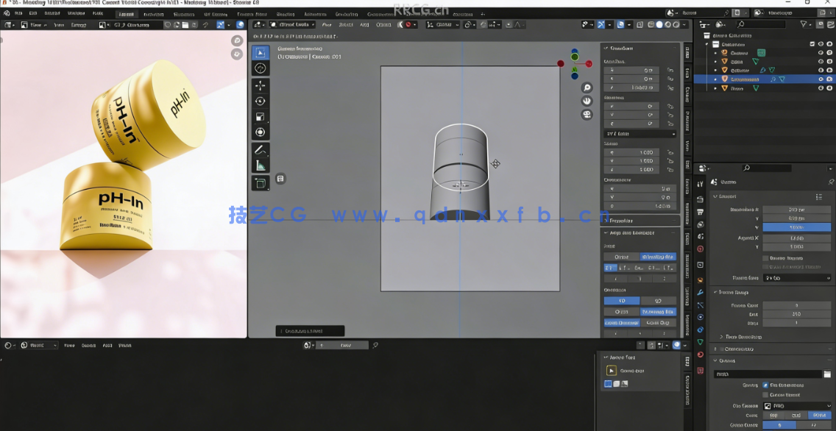Select the 3D Cursor tool

[261, 68]
